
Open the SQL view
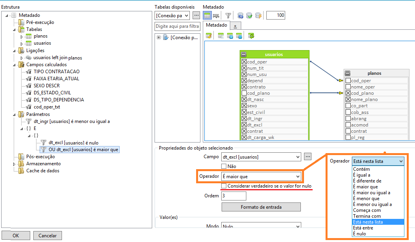coord(216,16)
